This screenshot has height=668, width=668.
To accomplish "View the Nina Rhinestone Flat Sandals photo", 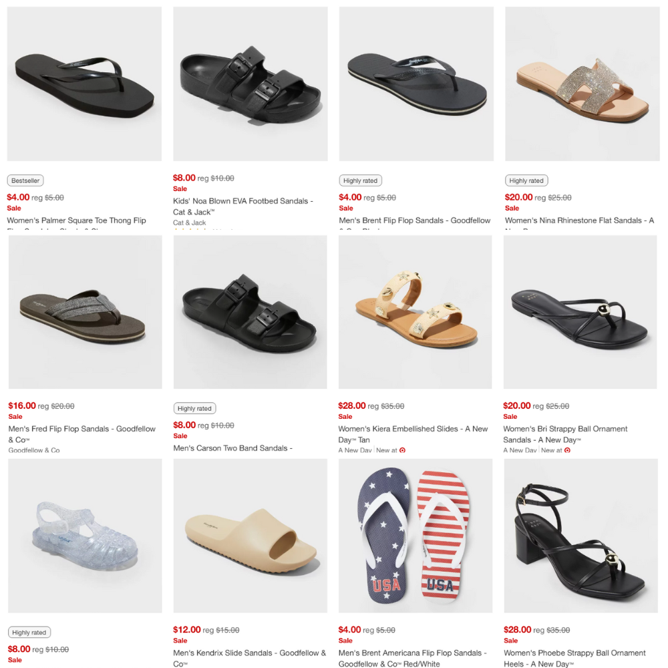I will tap(582, 84).
